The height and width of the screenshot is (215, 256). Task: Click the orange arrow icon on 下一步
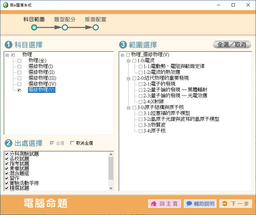[x=225, y=204]
